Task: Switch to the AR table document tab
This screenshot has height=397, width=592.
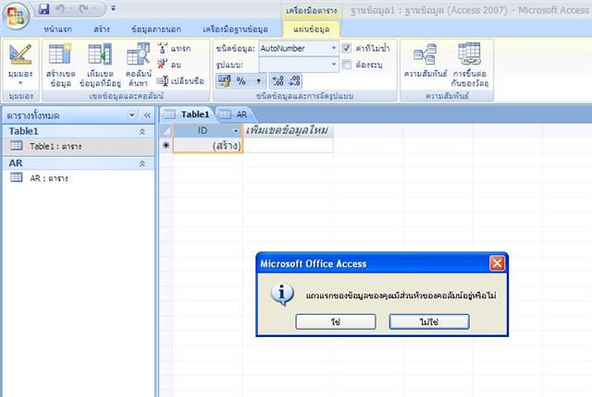Action: [x=236, y=114]
